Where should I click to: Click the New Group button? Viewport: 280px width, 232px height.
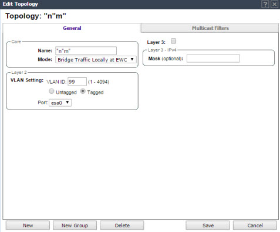(75, 226)
